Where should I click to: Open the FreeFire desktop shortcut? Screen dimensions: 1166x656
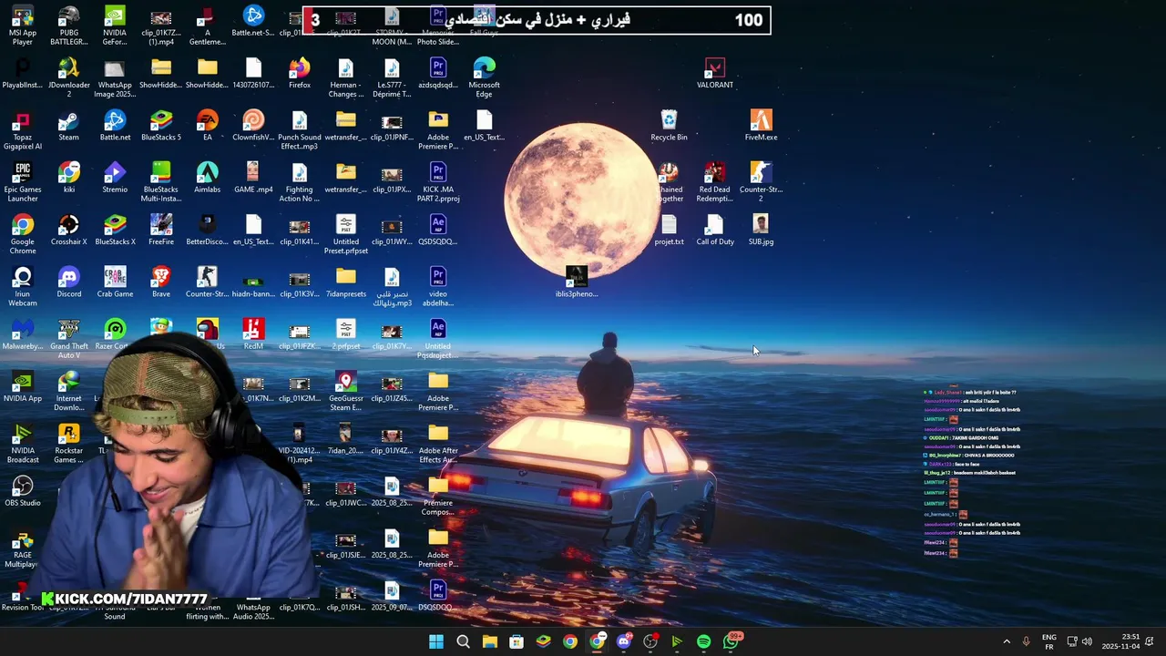coord(161,230)
